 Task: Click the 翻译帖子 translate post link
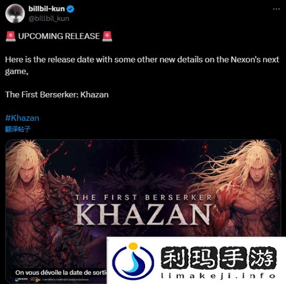(x=18, y=129)
